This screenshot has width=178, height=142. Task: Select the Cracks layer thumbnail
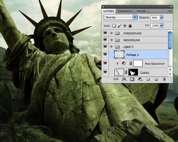119,72
